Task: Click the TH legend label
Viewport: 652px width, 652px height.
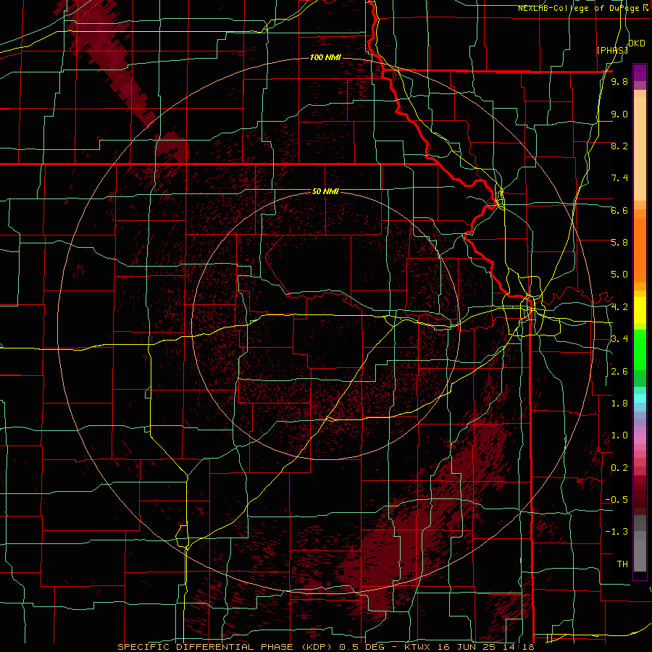Action: tap(622, 564)
